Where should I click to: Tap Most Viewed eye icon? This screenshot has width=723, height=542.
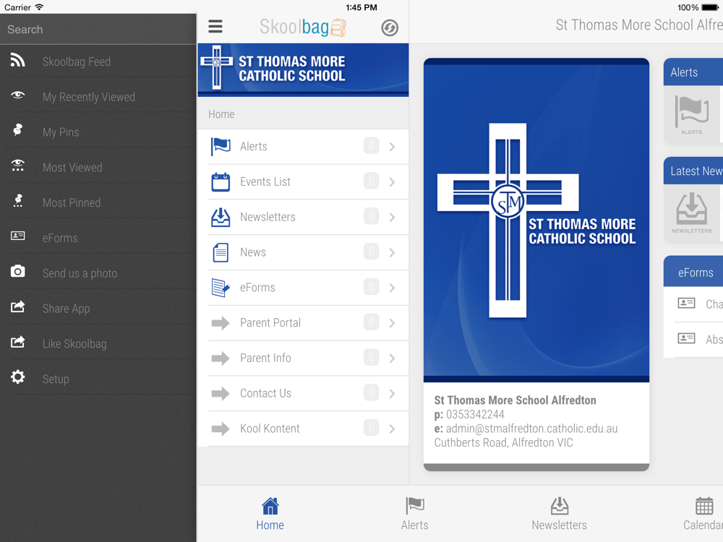click(17, 165)
